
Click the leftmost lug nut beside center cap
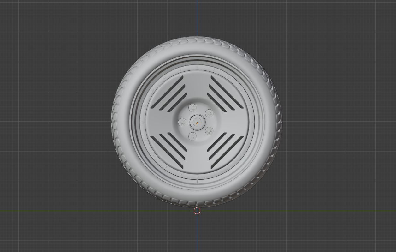[182, 122]
